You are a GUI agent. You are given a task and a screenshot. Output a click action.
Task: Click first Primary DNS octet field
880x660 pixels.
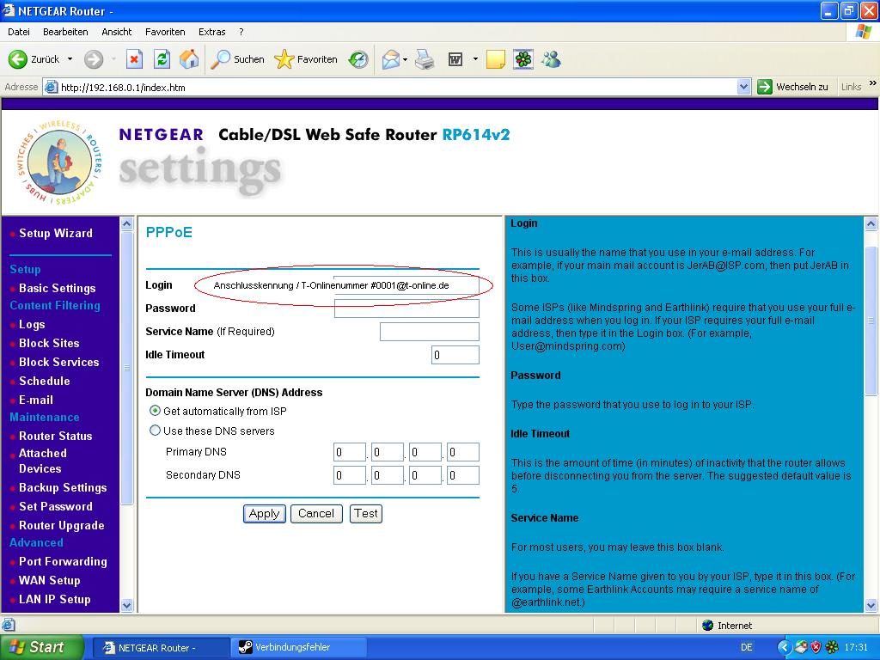350,452
